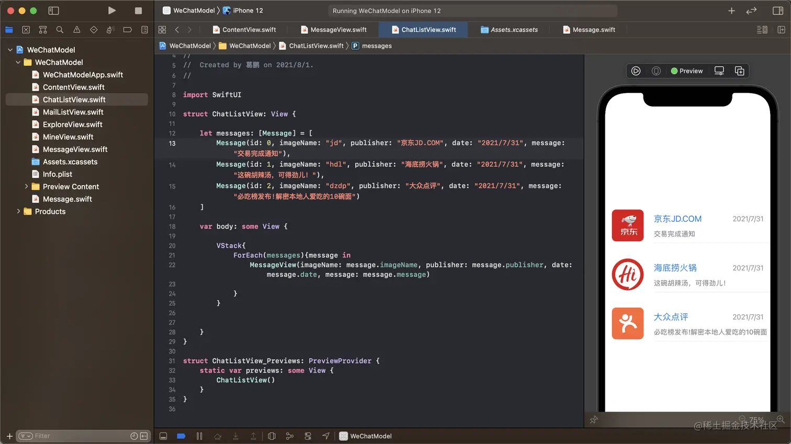
Task: Open Environment Overrides
Action: coord(308,436)
